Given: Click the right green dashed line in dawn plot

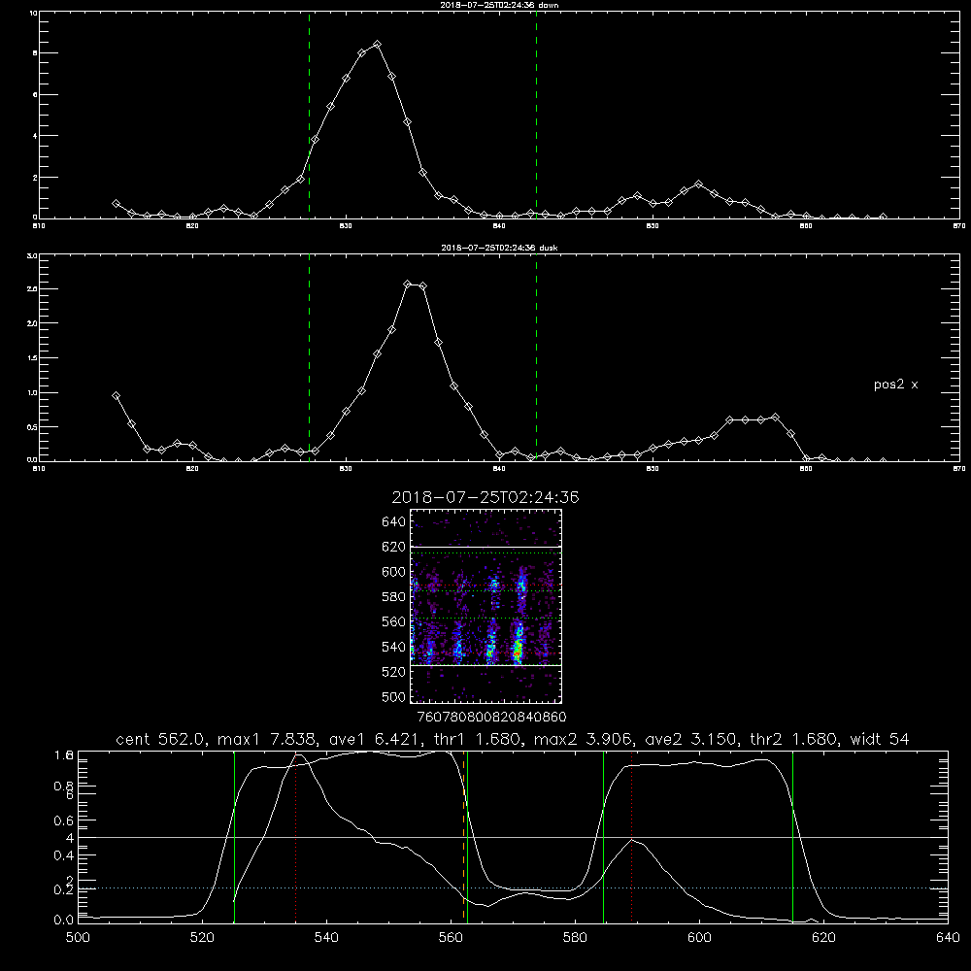Looking at the screenshot, I should (536, 116).
